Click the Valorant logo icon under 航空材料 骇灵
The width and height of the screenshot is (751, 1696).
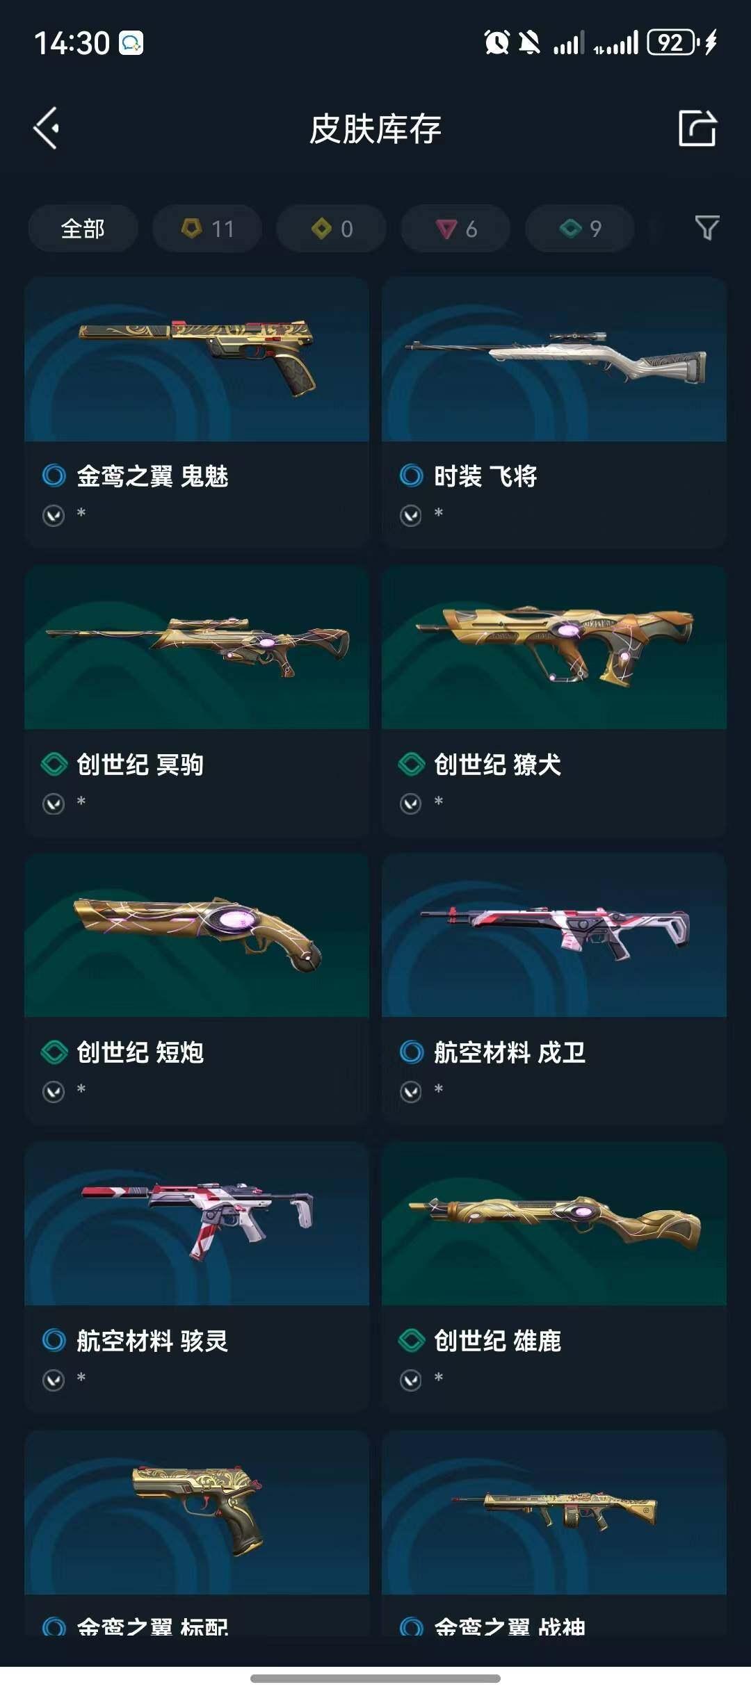(54, 1380)
